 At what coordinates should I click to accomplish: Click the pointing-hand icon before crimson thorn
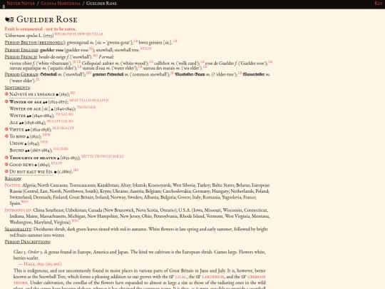pyautogui.click(x=244, y=277)
